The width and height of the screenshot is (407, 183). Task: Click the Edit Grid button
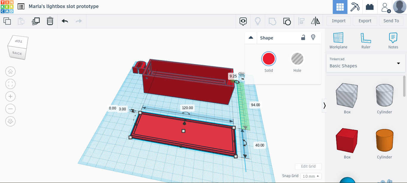pyautogui.click(x=308, y=166)
